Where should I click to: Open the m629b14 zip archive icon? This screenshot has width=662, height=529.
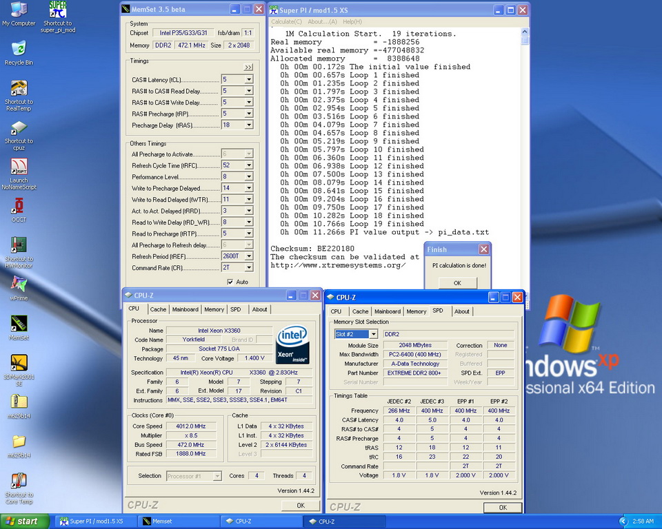click(x=19, y=406)
